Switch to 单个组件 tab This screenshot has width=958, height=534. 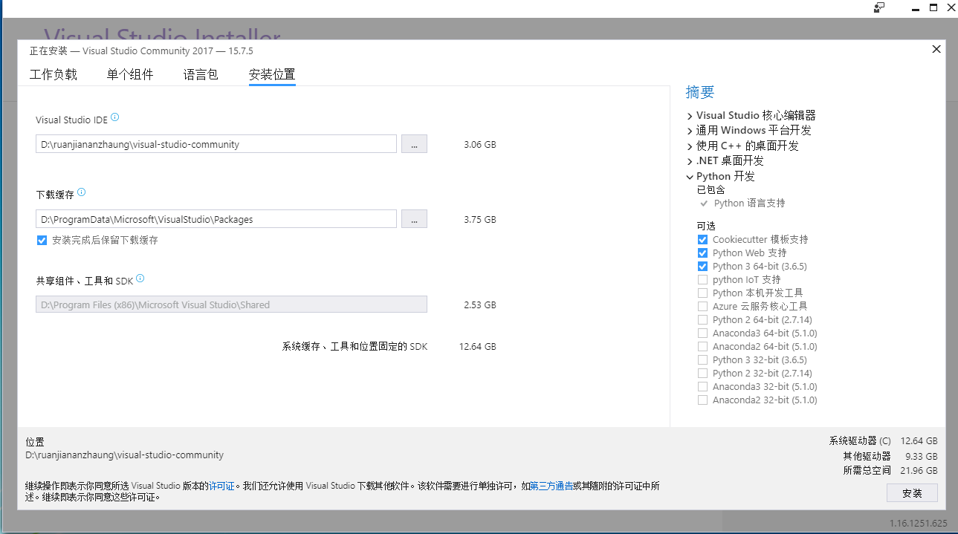130,74
